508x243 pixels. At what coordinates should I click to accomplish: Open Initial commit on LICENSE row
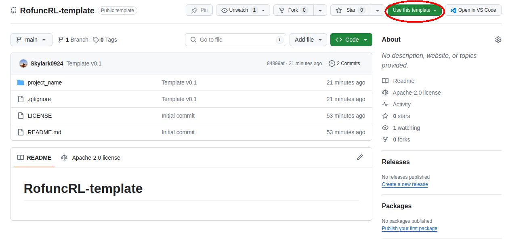[178, 116]
